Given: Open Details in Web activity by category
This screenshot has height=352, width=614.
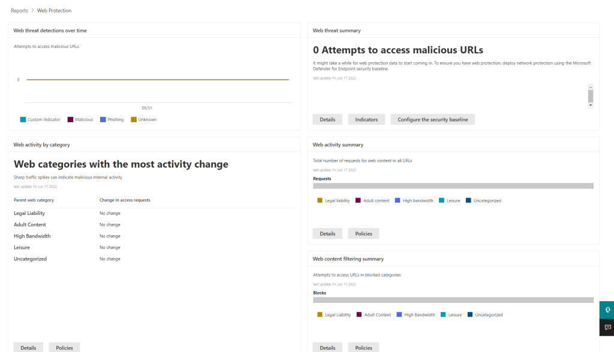Looking at the screenshot, I should (x=28, y=347).
